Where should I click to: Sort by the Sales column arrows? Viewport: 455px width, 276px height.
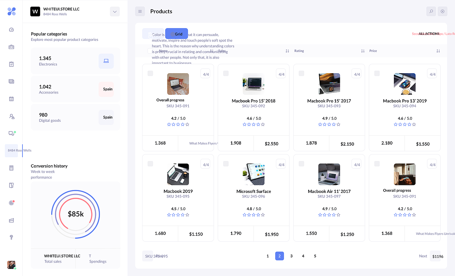(x=287, y=51)
